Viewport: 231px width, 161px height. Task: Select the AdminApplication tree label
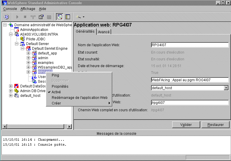pos(34,29)
